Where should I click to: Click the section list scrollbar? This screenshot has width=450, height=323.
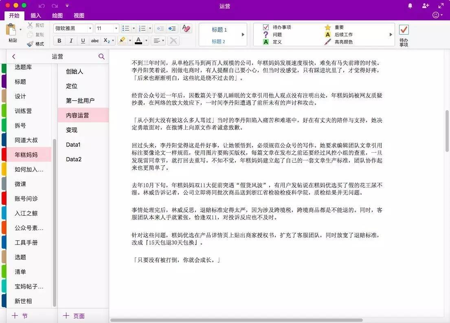(55, 223)
